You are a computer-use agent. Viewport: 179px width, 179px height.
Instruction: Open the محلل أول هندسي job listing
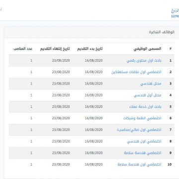(x=147, y=95)
